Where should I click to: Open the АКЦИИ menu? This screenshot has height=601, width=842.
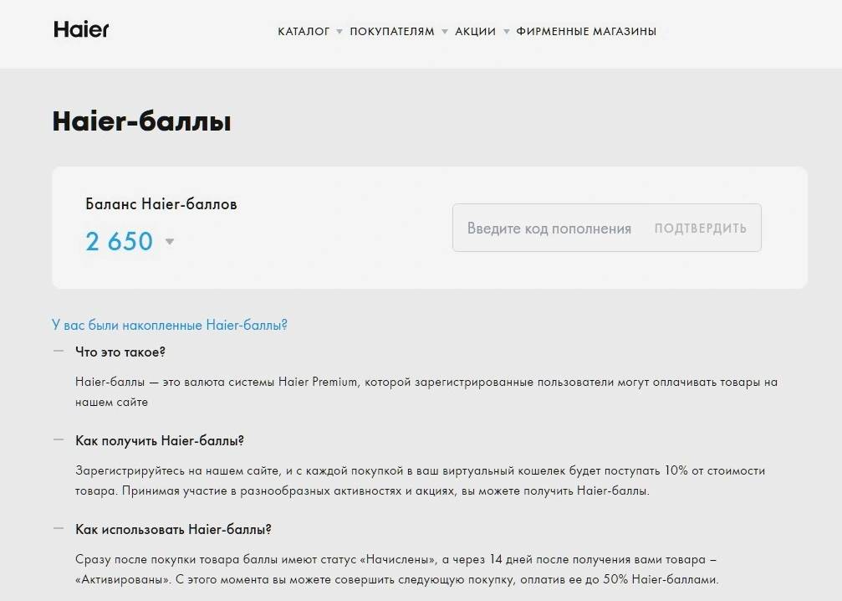pos(475,31)
